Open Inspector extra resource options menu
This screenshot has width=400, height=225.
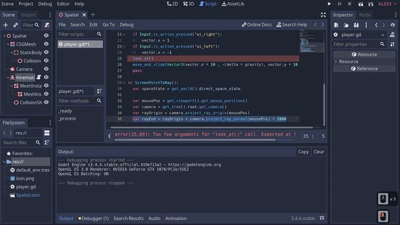[366, 25]
